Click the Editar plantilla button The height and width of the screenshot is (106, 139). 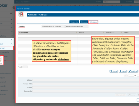point(120,95)
